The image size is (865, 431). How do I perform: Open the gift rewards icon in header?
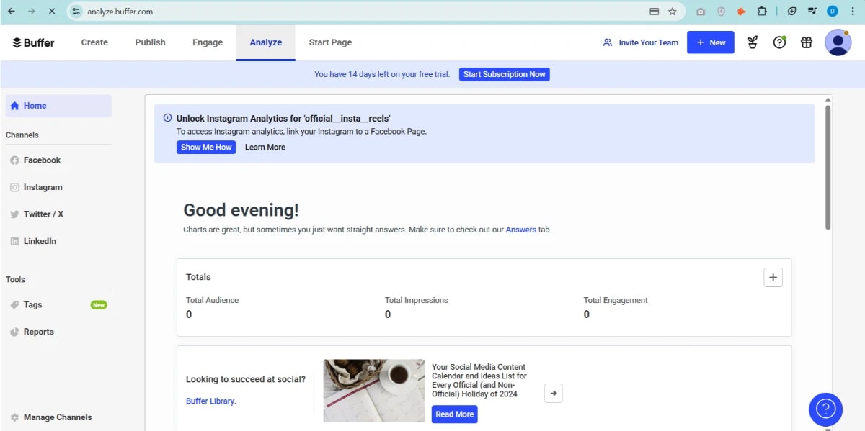pyautogui.click(x=806, y=42)
